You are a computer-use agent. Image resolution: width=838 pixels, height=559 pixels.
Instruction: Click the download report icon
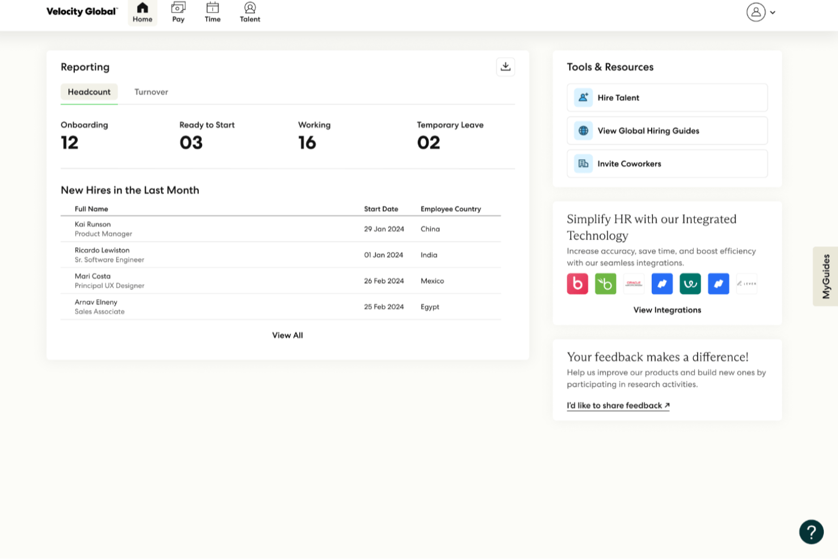tap(506, 66)
